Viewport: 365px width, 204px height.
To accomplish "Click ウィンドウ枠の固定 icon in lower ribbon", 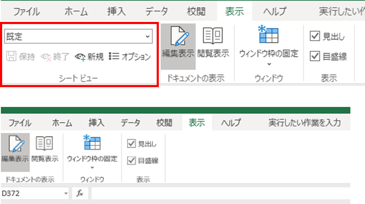I will tap(92, 142).
